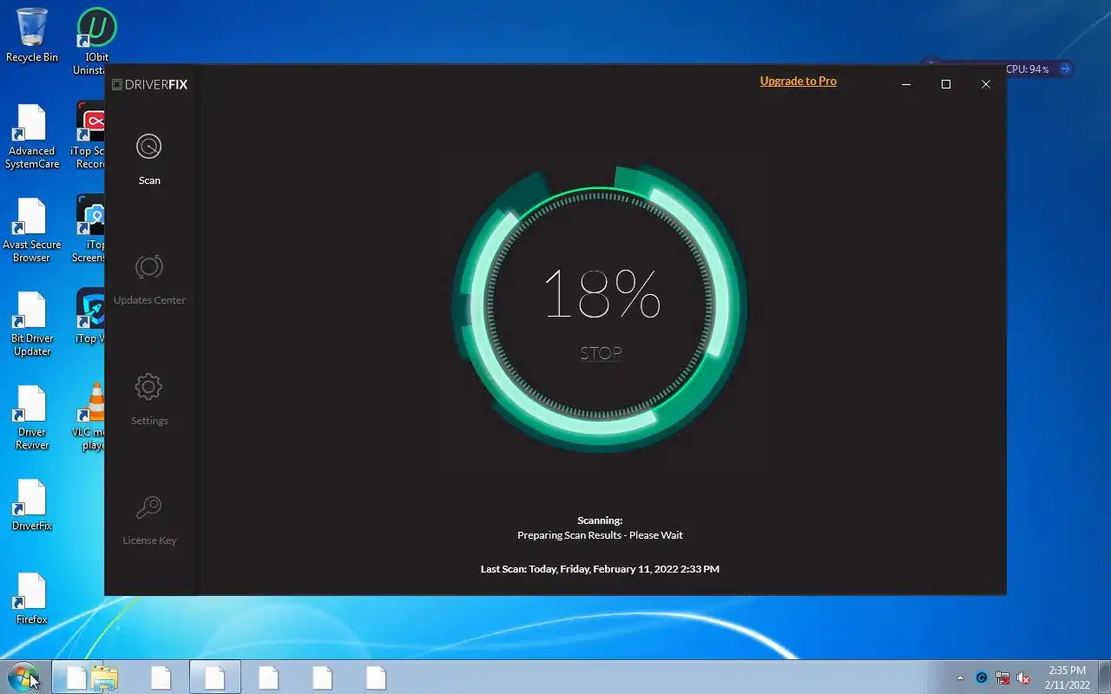Click the blue circular tray icon
The height and width of the screenshot is (694, 1111).
pyautogui.click(x=982, y=678)
